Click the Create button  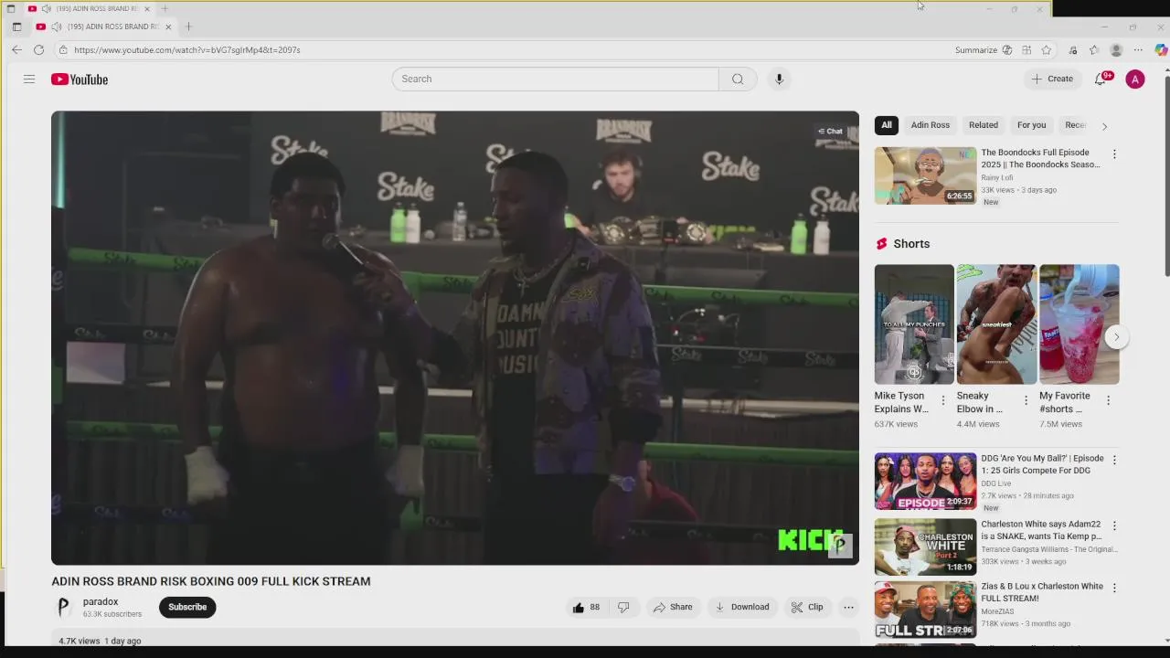[1052, 80]
